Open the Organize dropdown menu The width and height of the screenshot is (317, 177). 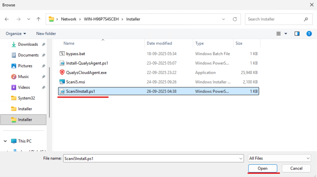[16, 34]
